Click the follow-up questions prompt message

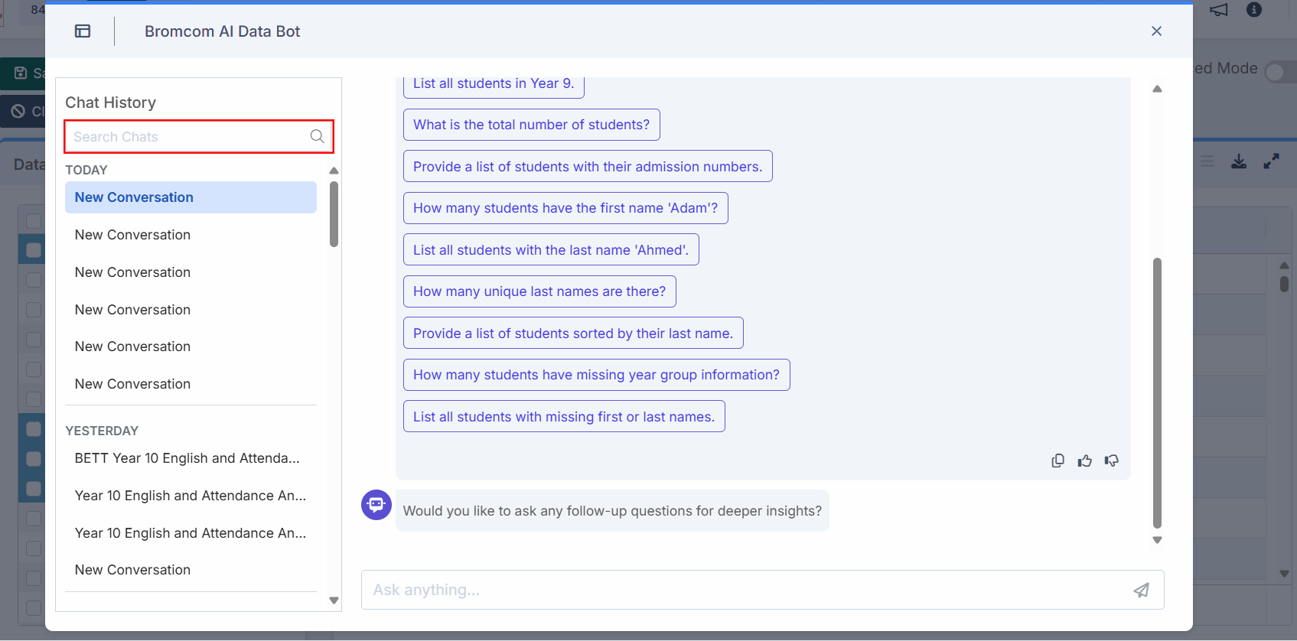pyautogui.click(x=612, y=511)
